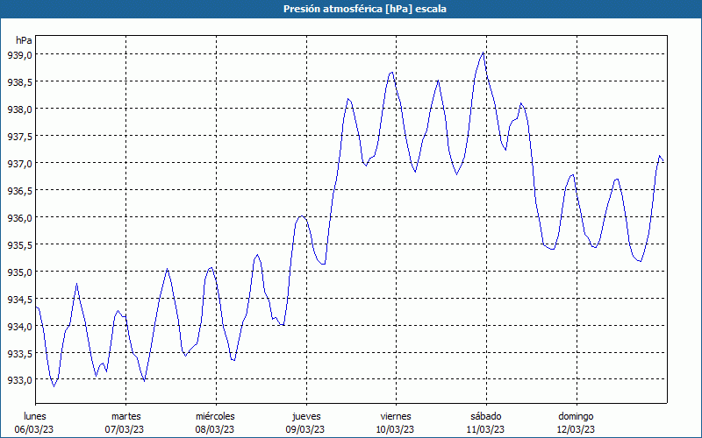Select the 933,0 y-axis value

pos(19,380)
